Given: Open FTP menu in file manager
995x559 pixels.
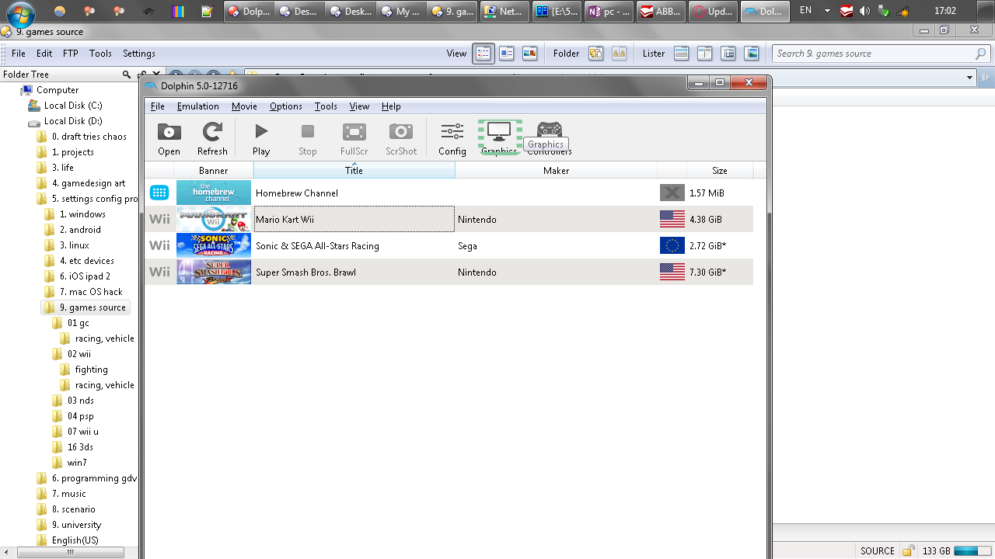Looking at the screenshot, I should (71, 54).
